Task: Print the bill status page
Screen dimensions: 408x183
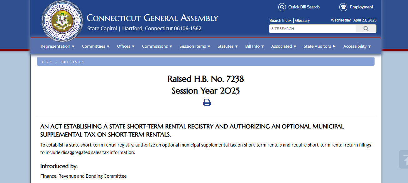Action: (207, 102)
